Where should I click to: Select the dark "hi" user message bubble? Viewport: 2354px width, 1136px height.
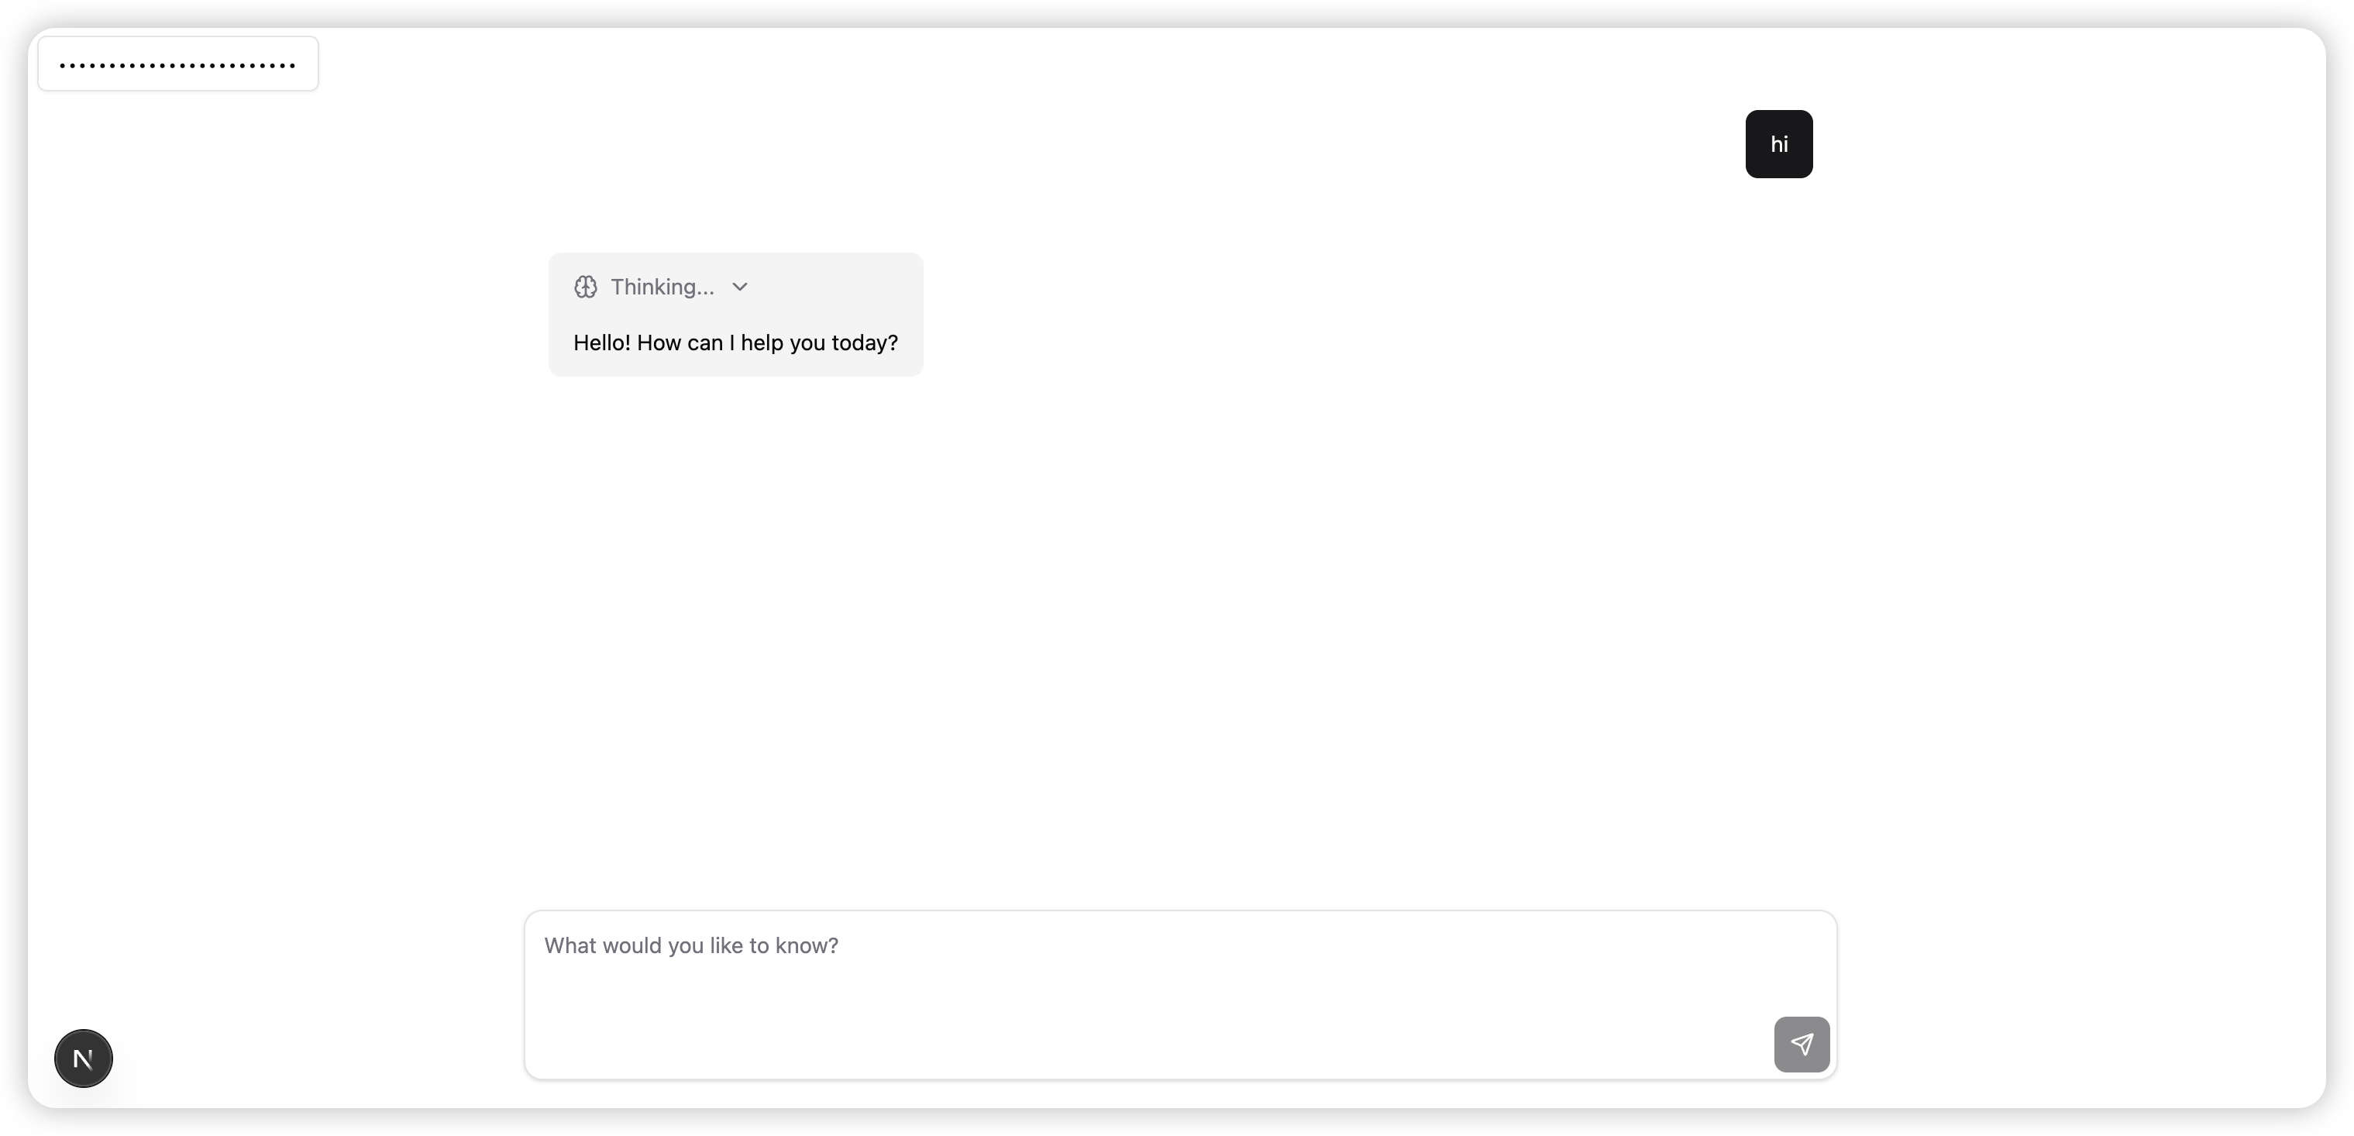(1778, 144)
